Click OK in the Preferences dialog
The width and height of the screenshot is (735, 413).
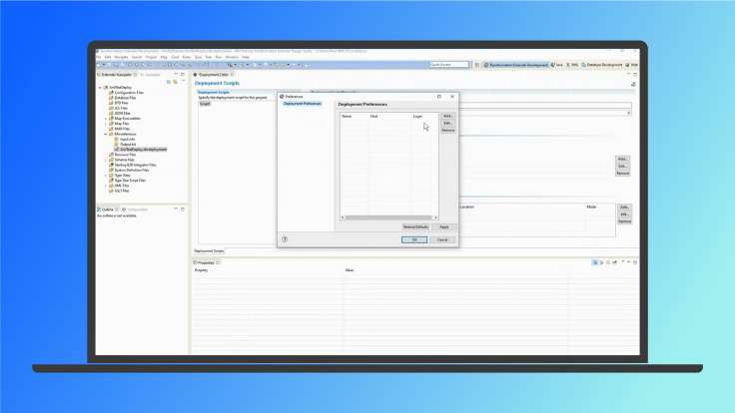(414, 239)
